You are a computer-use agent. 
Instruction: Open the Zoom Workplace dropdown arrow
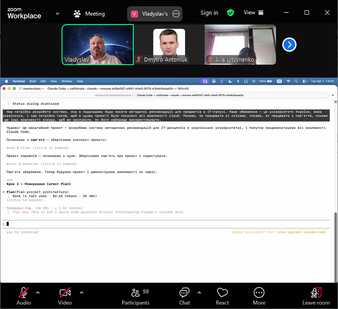coord(58,13)
